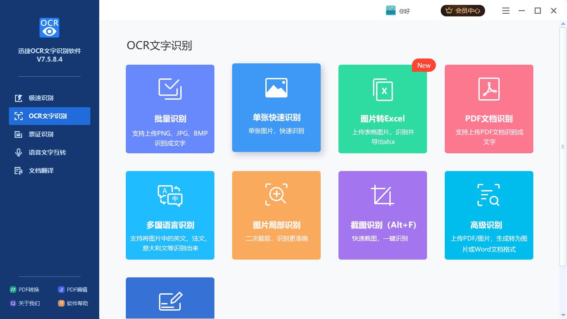Open 语音文字互转 section
The image size is (567, 319).
(x=50, y=152)
